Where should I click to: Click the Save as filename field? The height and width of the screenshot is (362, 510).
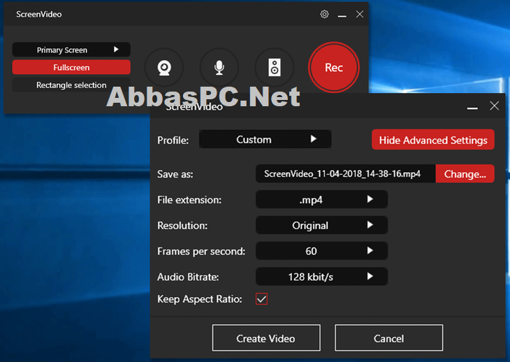point(345,174)
